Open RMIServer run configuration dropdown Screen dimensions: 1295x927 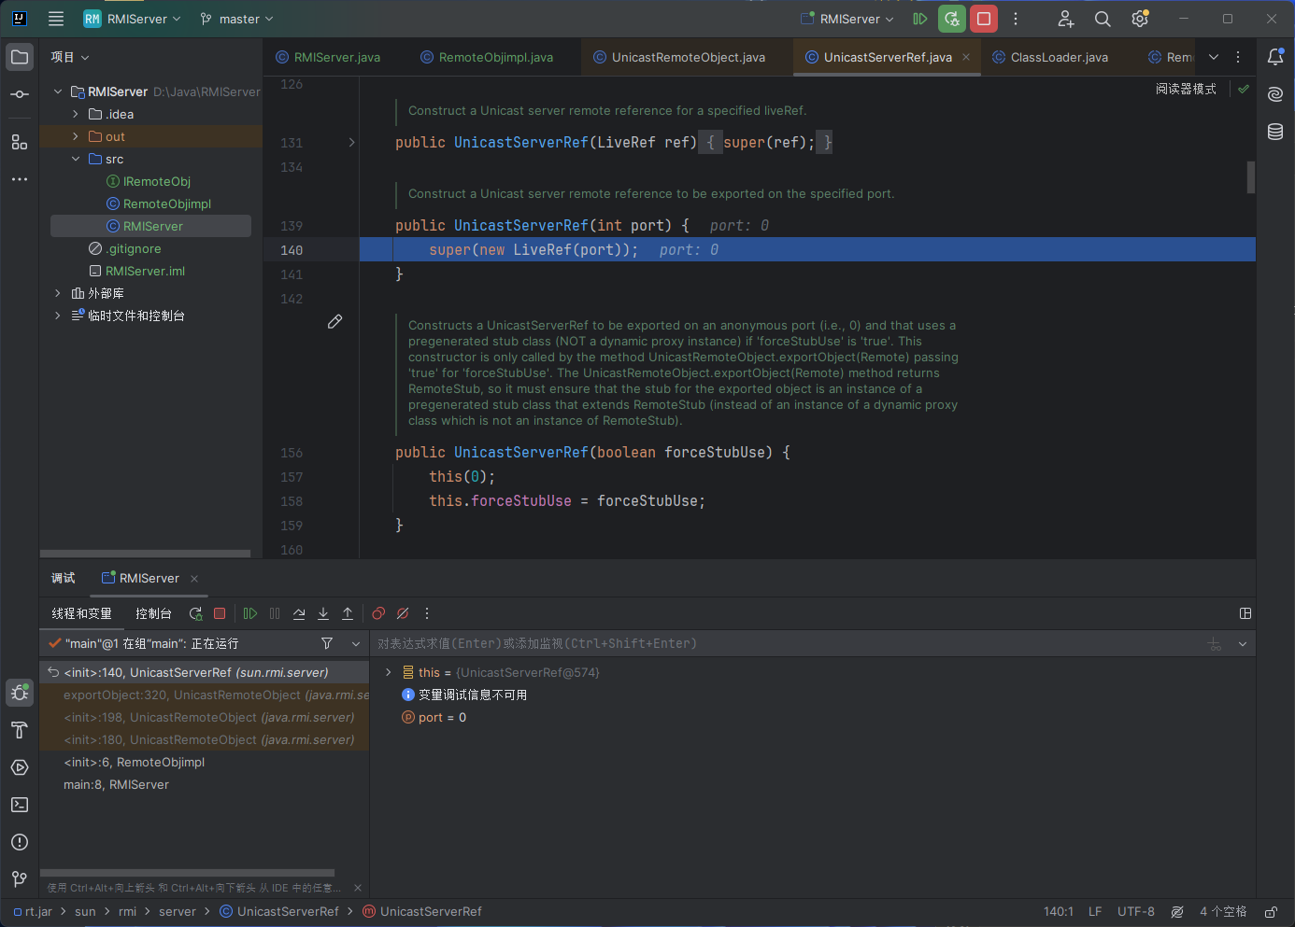click(x=847, y=19)
